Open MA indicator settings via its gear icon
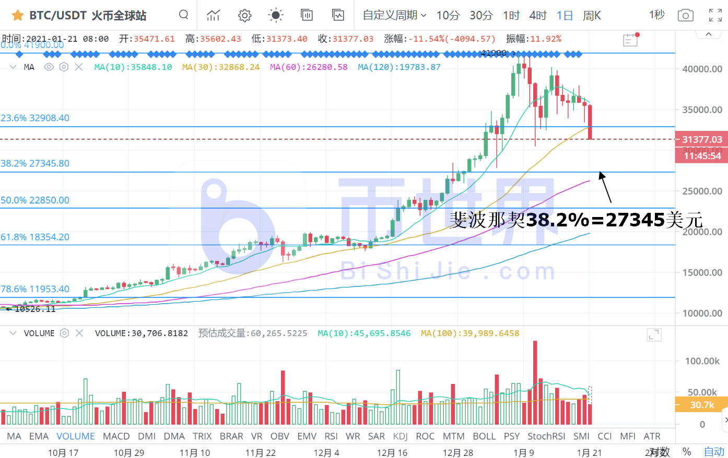The height and width of the screenshot is (458, 728). click(63, 67)
